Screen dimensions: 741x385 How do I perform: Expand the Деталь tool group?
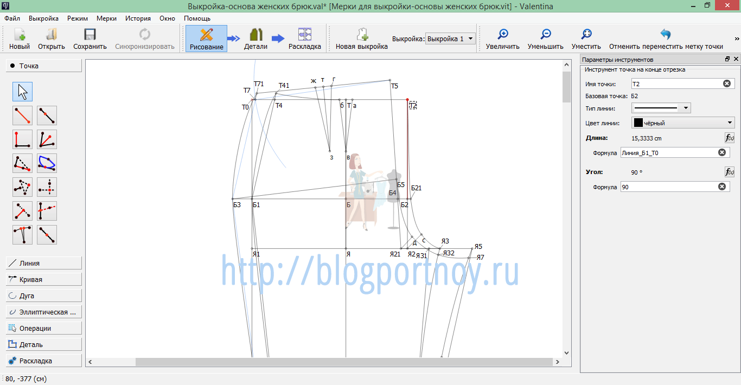(x=44, y=344)
